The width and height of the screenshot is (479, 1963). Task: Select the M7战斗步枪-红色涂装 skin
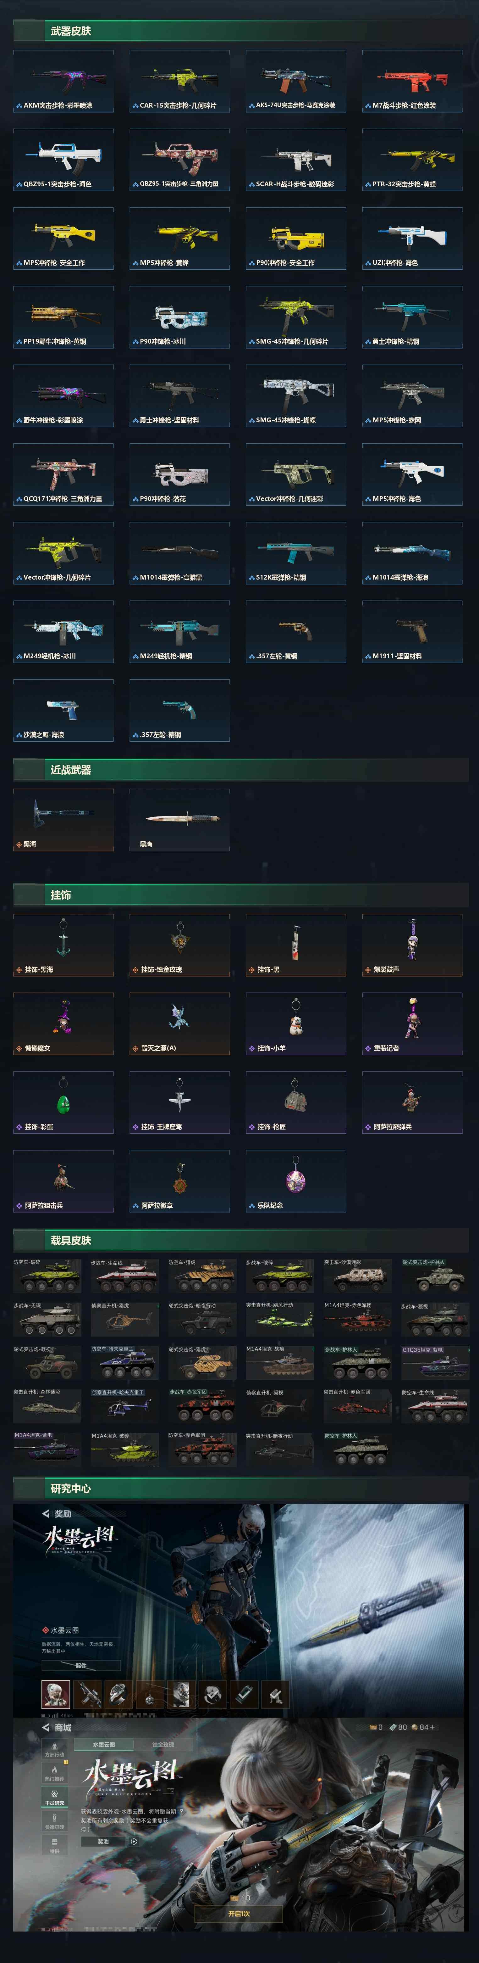click(412, 81)
